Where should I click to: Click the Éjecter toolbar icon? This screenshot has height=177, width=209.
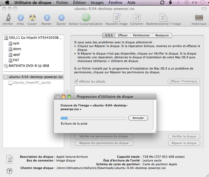(x=61, y=18)
